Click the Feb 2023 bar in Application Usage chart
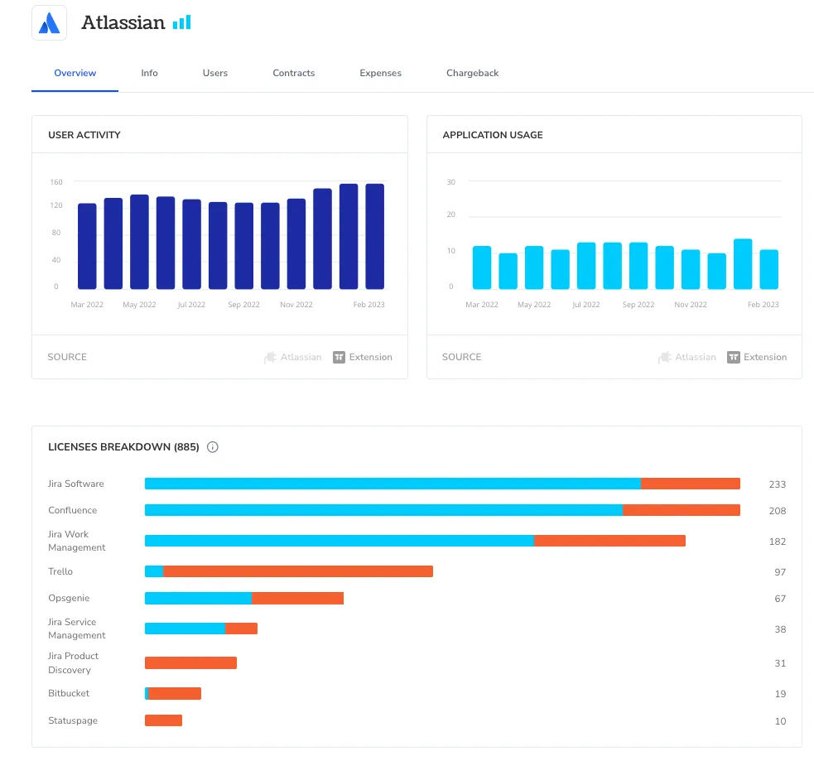This screenshot has width=814, height=761. coord(768,269)
